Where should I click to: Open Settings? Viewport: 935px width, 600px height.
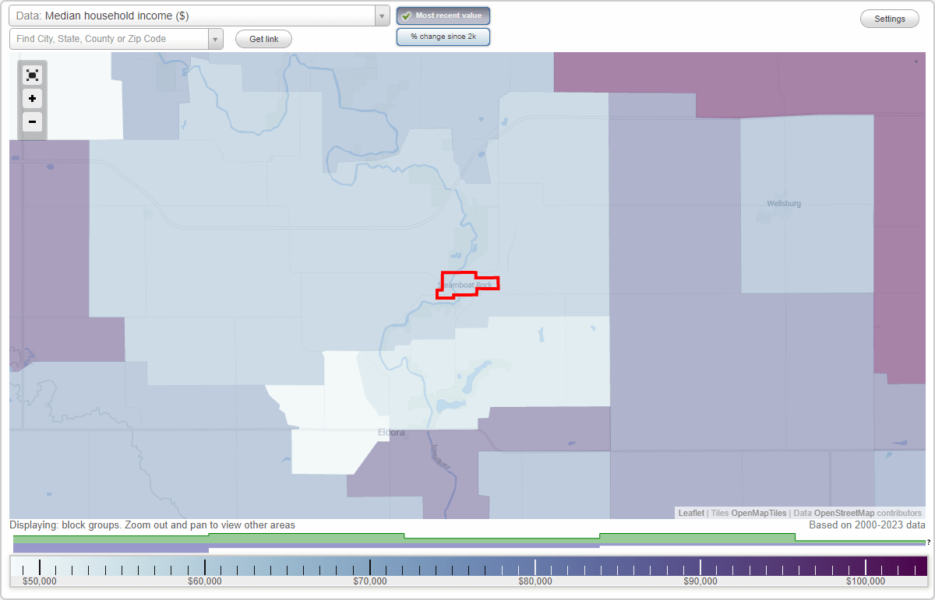[x=889, y=18]
